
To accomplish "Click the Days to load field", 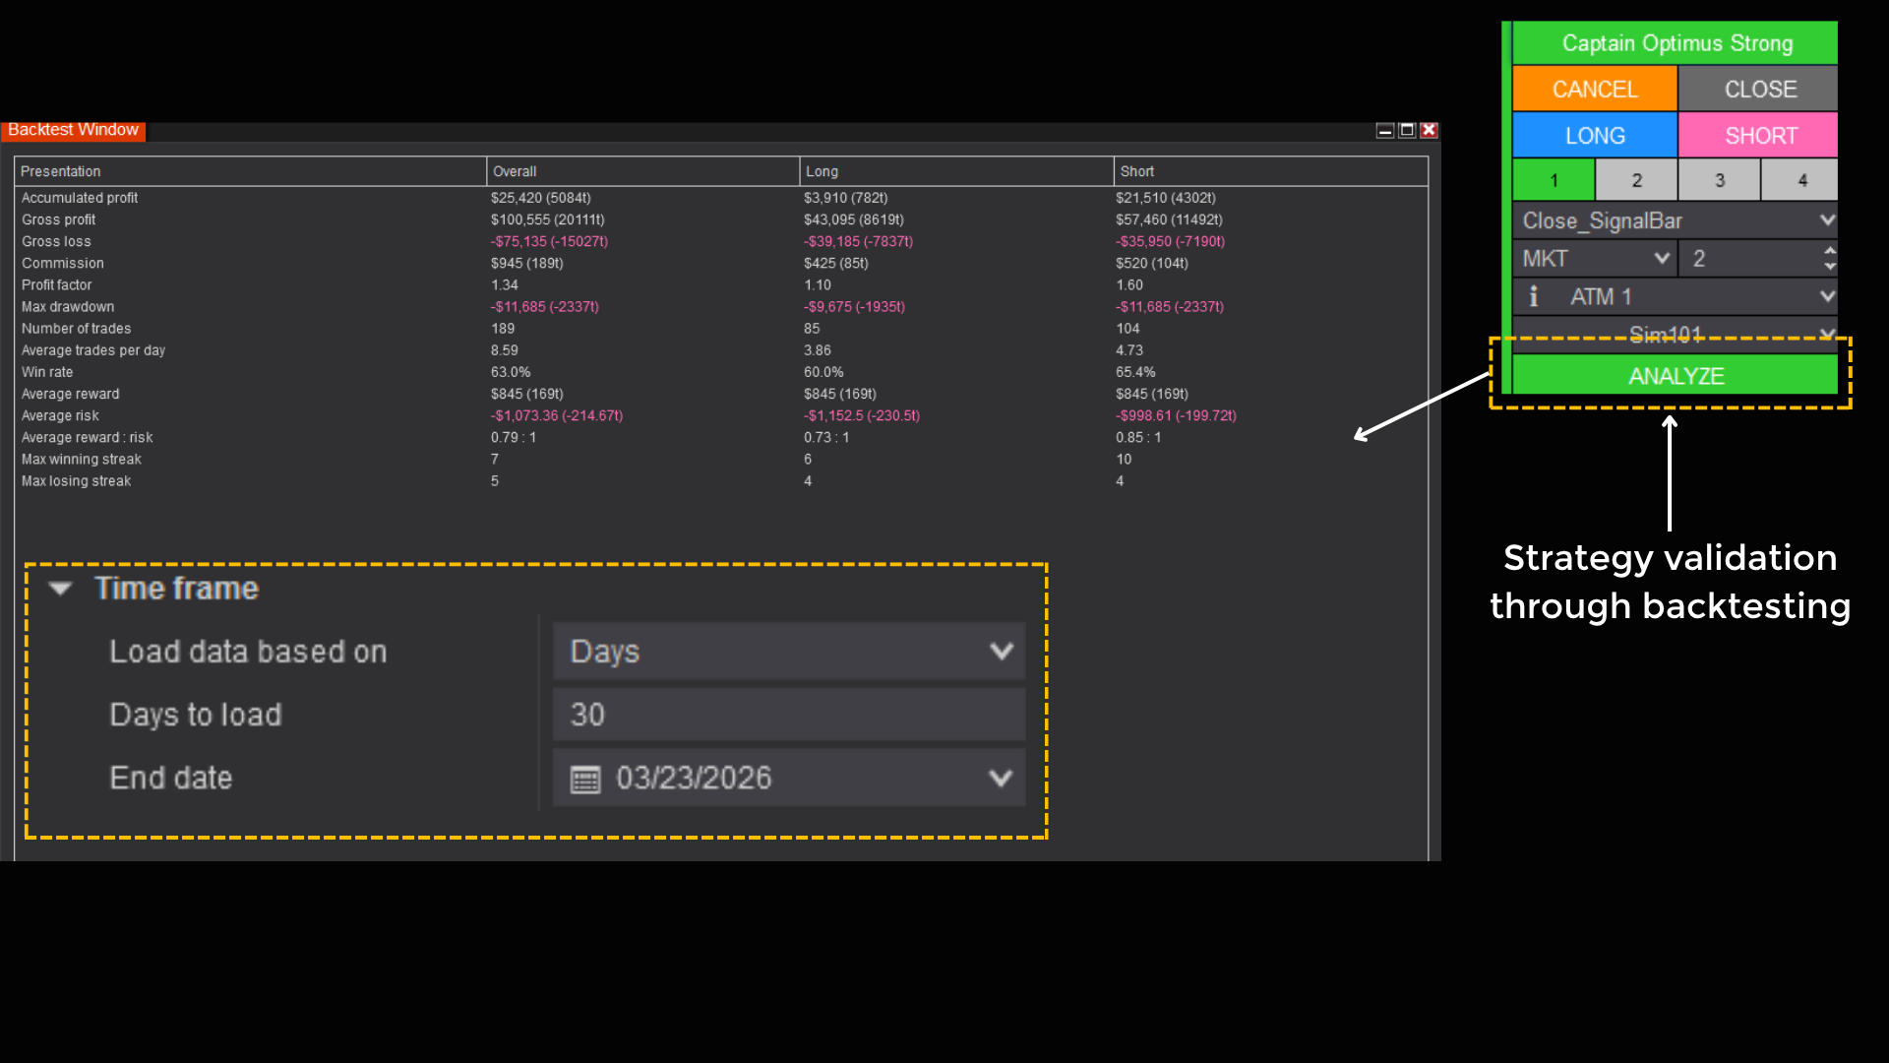I will click(788, 715).
